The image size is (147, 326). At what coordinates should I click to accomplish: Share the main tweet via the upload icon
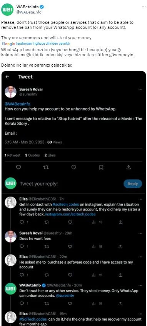129,167
